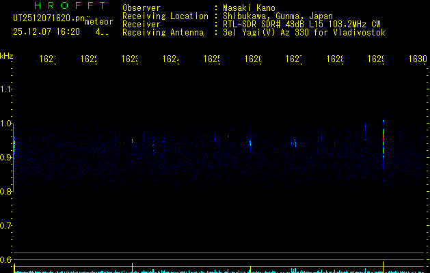Click the cyan power-level spike near 1627
The width and height of the screenshot is (430, 273).
pos(293,270)
